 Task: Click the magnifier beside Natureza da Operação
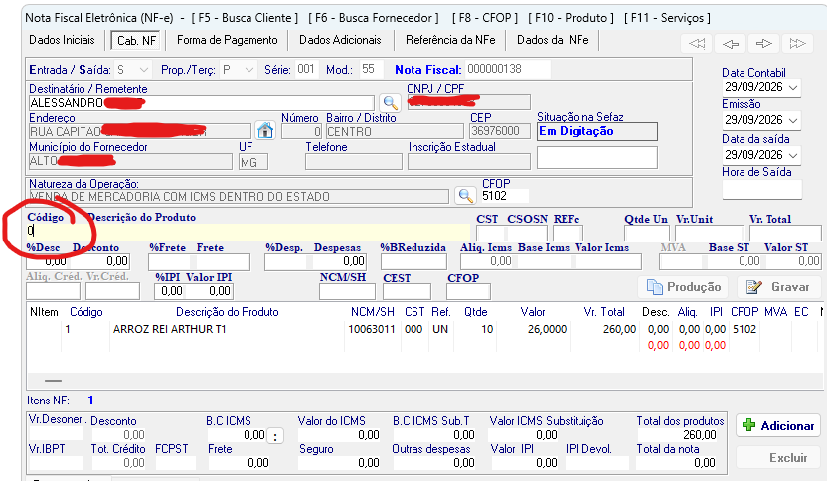[x=465, y=196]
